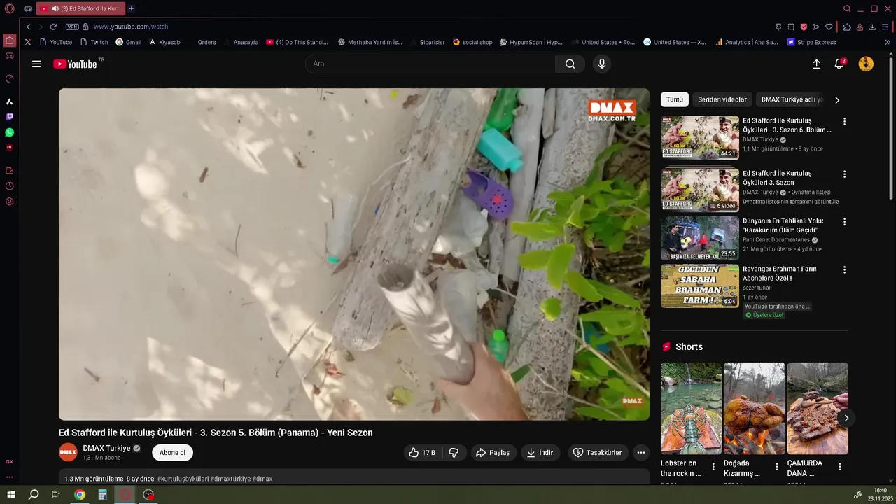
Task: Open options for ÇAMURDA DANA short
Action: (x=839, y=466)
